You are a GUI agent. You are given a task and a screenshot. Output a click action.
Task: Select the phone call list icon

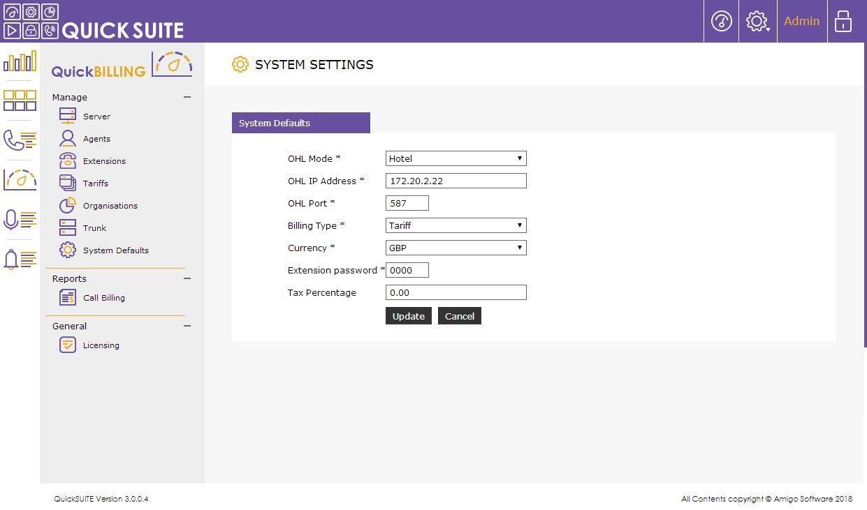tap(20, 140)
